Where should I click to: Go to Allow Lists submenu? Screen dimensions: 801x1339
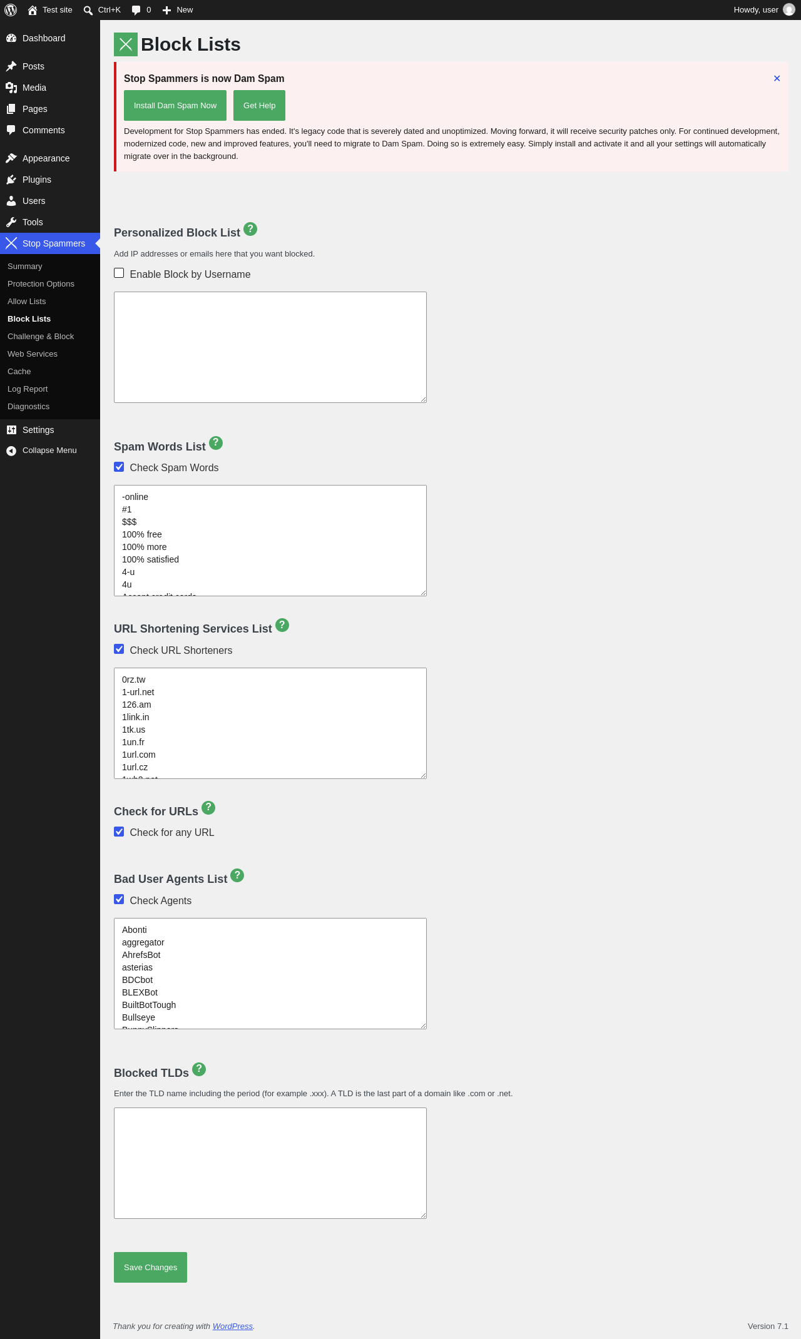pos(27,302)
